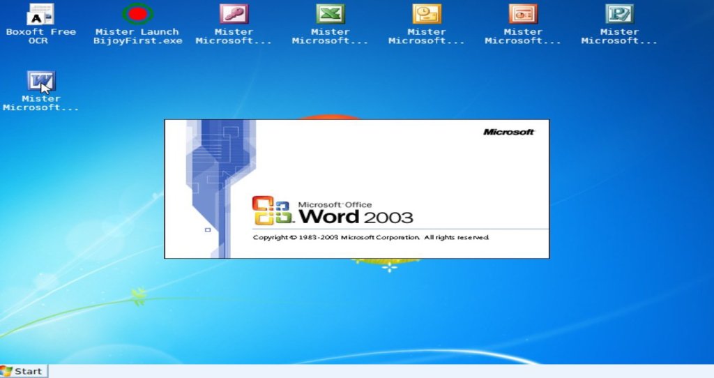Click the blue Word shortcut icon
The height and width of the screenshot is (378, 714).
(x=40, y=81)
